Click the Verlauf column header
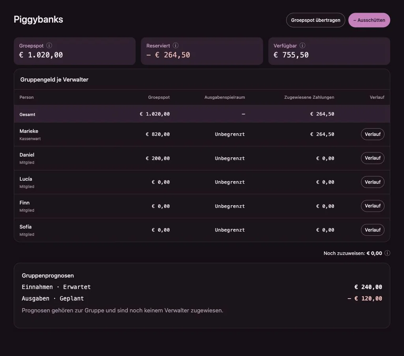Screen dimensions: 404x356 (x=377, y=97)
